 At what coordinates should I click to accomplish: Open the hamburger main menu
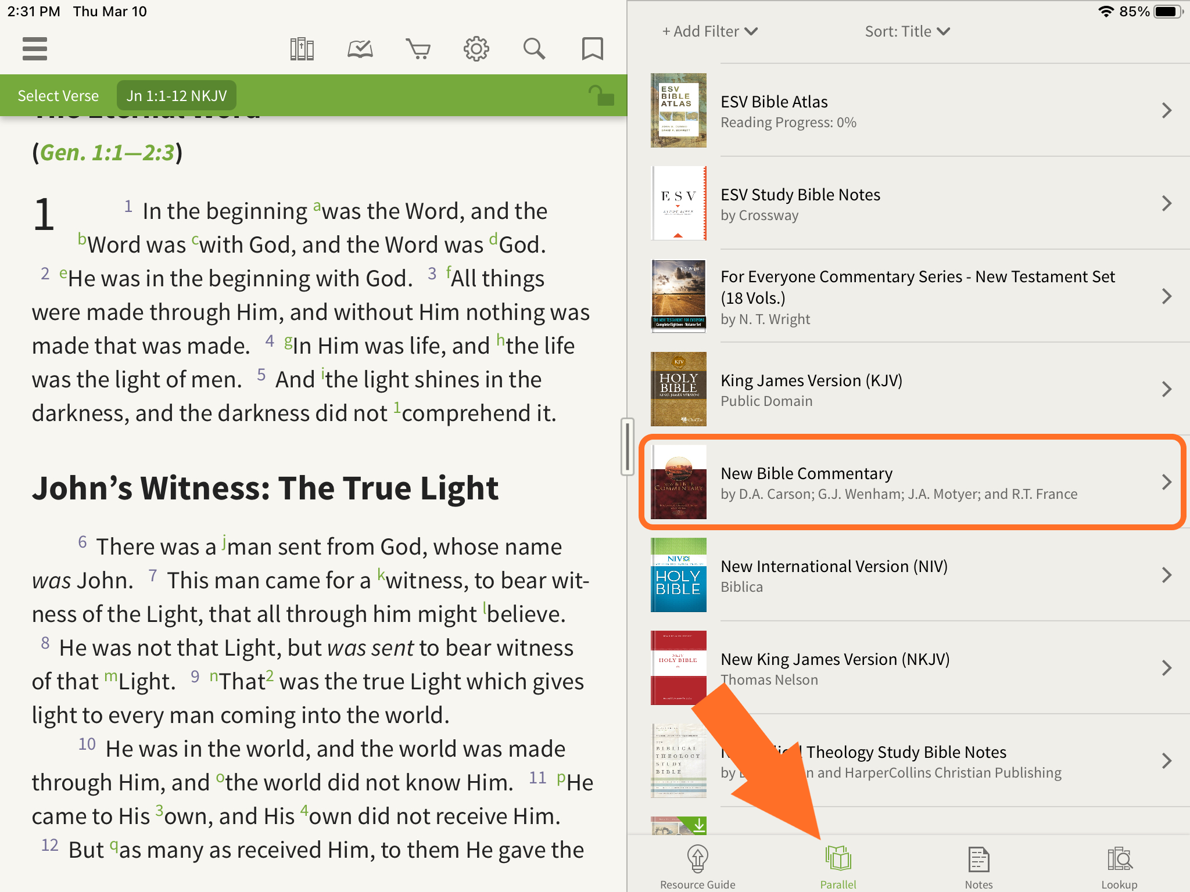[35, 49]
